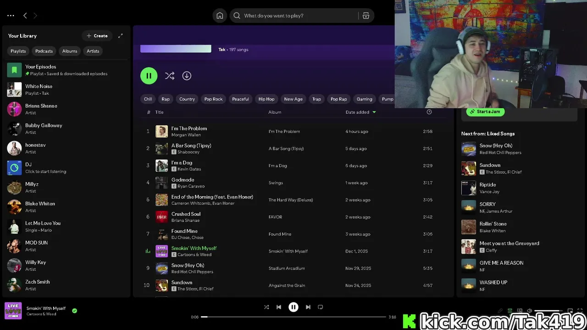Select the Chill genre chip

[148, 99]
